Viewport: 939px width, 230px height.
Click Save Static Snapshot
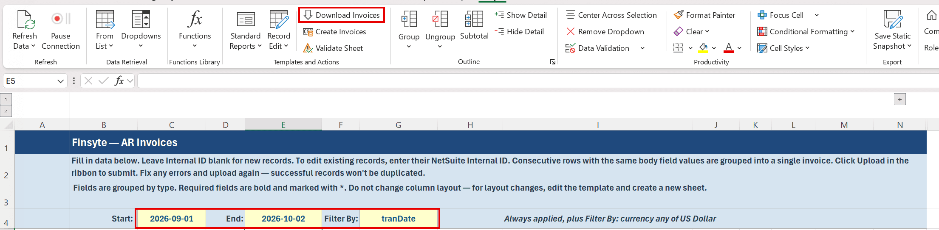pyautogui.click(x=892, y=30)
